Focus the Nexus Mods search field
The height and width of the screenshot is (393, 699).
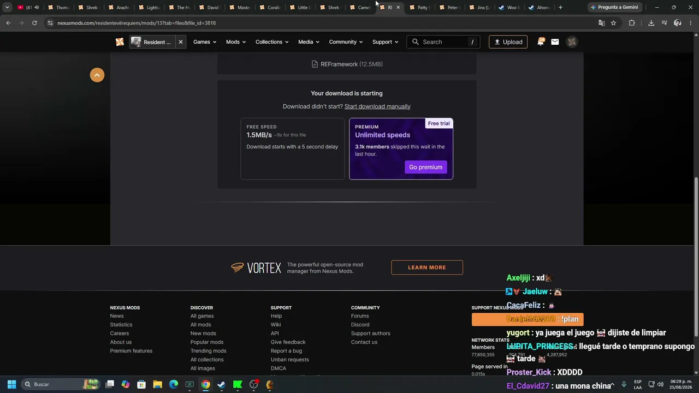(x=443, y=42)
